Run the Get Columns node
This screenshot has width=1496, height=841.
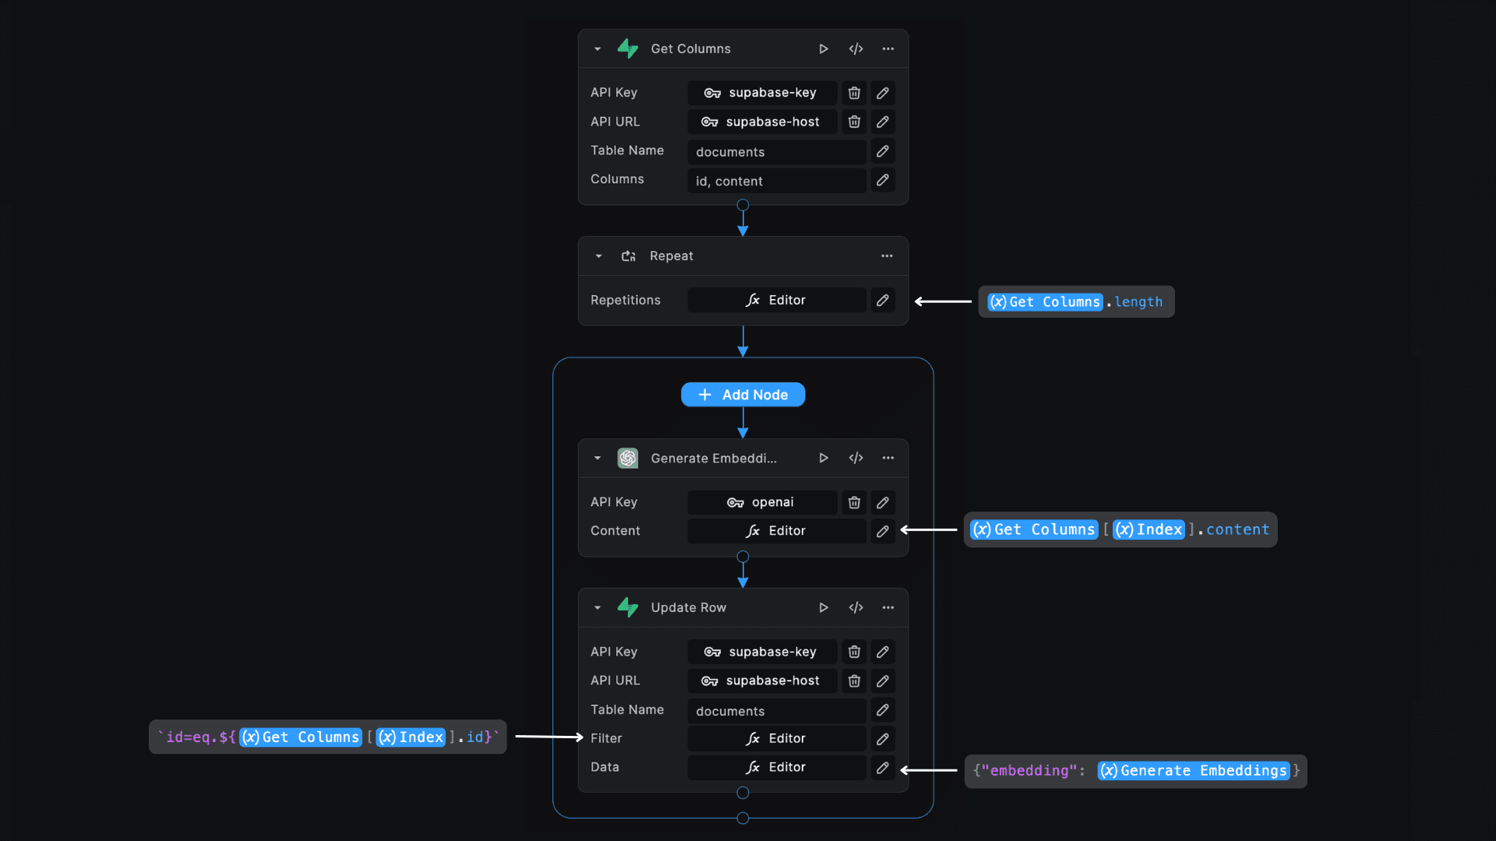(x=823, y=49)
